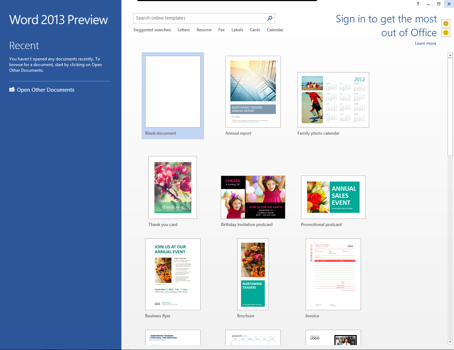This screenshot has width=454, height=350.
Task: Click the scrollbar down arrow
Action: tap(450, 342)
